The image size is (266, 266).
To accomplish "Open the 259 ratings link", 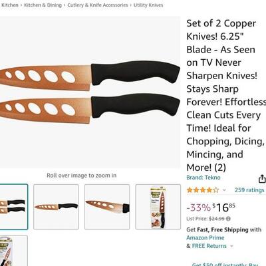I will pos(249,190).
